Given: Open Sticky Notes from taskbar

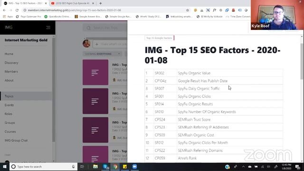Looking at the screenshot, I should tap(125, 167).
